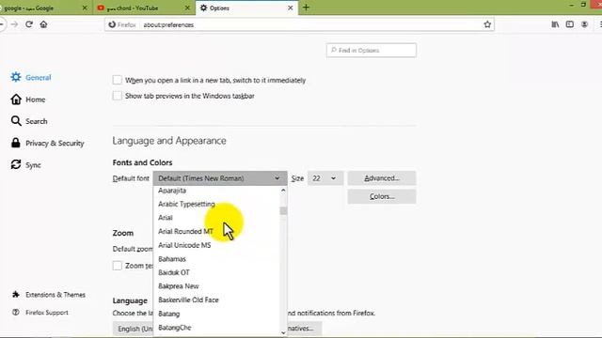Click the font list scrollbar thumb

tap(283, 210)
